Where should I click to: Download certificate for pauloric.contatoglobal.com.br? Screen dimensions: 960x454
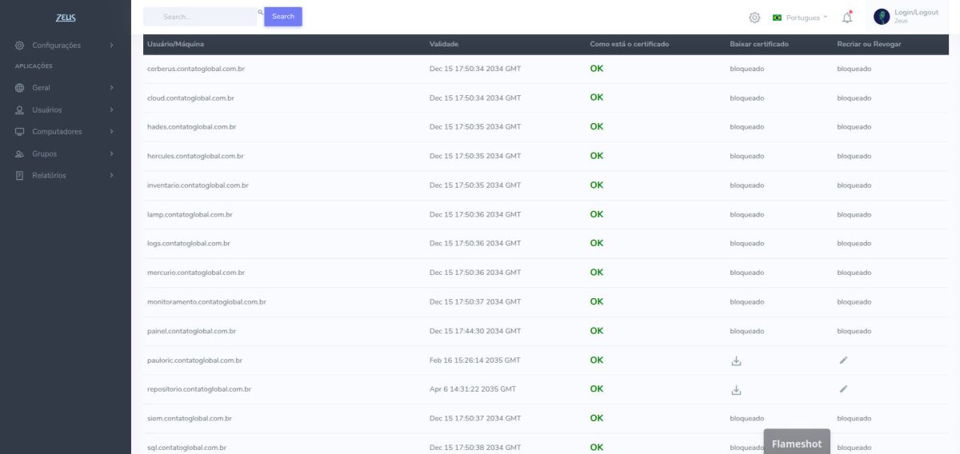click(x=736, y=360)
